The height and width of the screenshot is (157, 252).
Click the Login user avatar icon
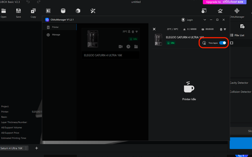[x=183, y=20]
